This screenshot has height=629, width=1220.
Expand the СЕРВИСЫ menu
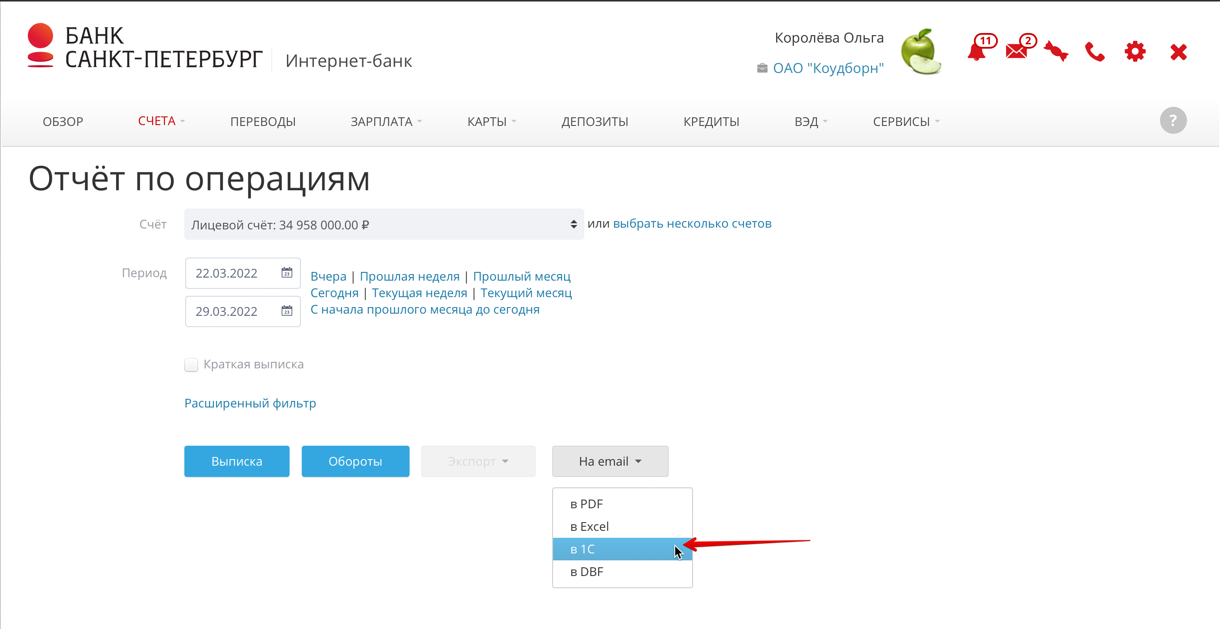[906, 122]
